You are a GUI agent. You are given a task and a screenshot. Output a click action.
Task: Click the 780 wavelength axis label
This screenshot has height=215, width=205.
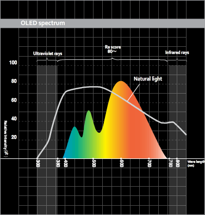coord(170,163)
